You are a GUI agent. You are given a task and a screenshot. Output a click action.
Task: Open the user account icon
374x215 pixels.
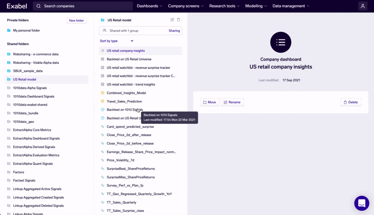pos(363,6)
